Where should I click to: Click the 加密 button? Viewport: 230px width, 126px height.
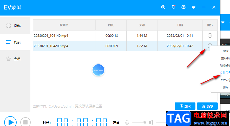(185, 106)
